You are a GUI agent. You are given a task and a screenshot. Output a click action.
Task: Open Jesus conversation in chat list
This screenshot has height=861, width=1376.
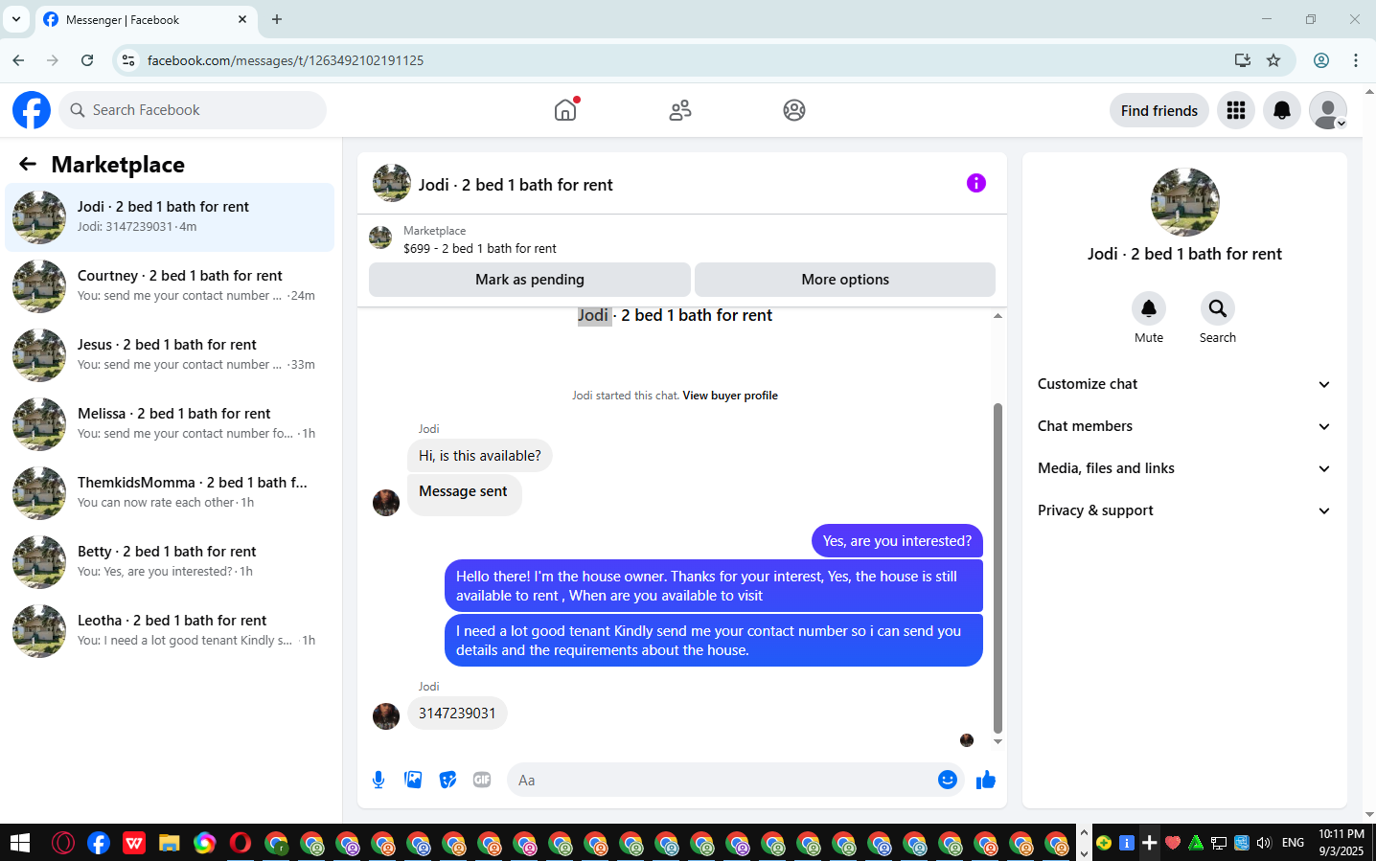(170, 355)
